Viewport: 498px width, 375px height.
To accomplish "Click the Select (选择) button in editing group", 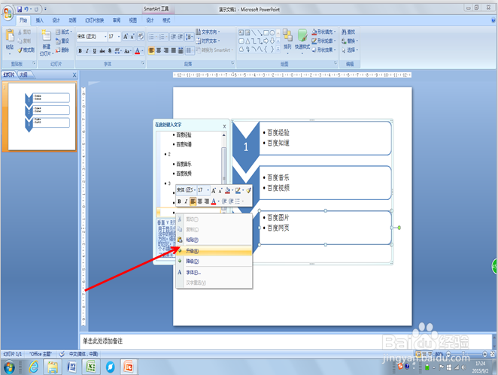I will tap(350, 50).
